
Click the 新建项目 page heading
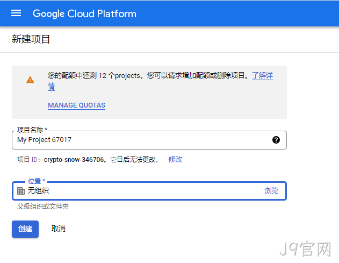[x=31, y=39]
